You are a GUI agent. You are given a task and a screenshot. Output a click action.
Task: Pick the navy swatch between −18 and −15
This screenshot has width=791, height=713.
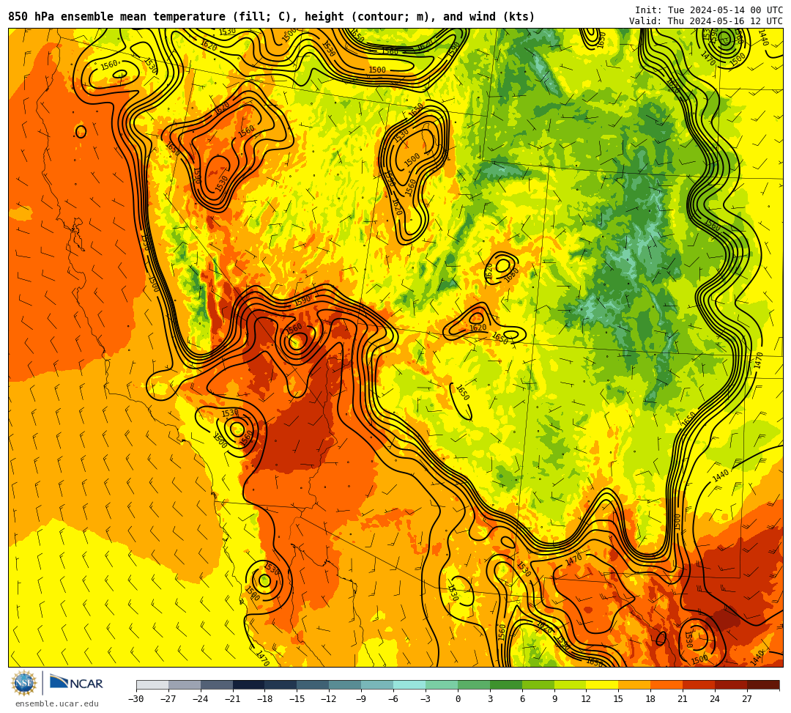[281, 685]
